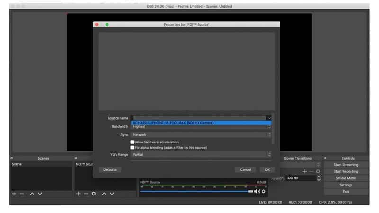Viewport: 379px width, 213px height.
Task: Open the Sync Network dropdown
Action: pyautogui.click(x=201, y=135)
